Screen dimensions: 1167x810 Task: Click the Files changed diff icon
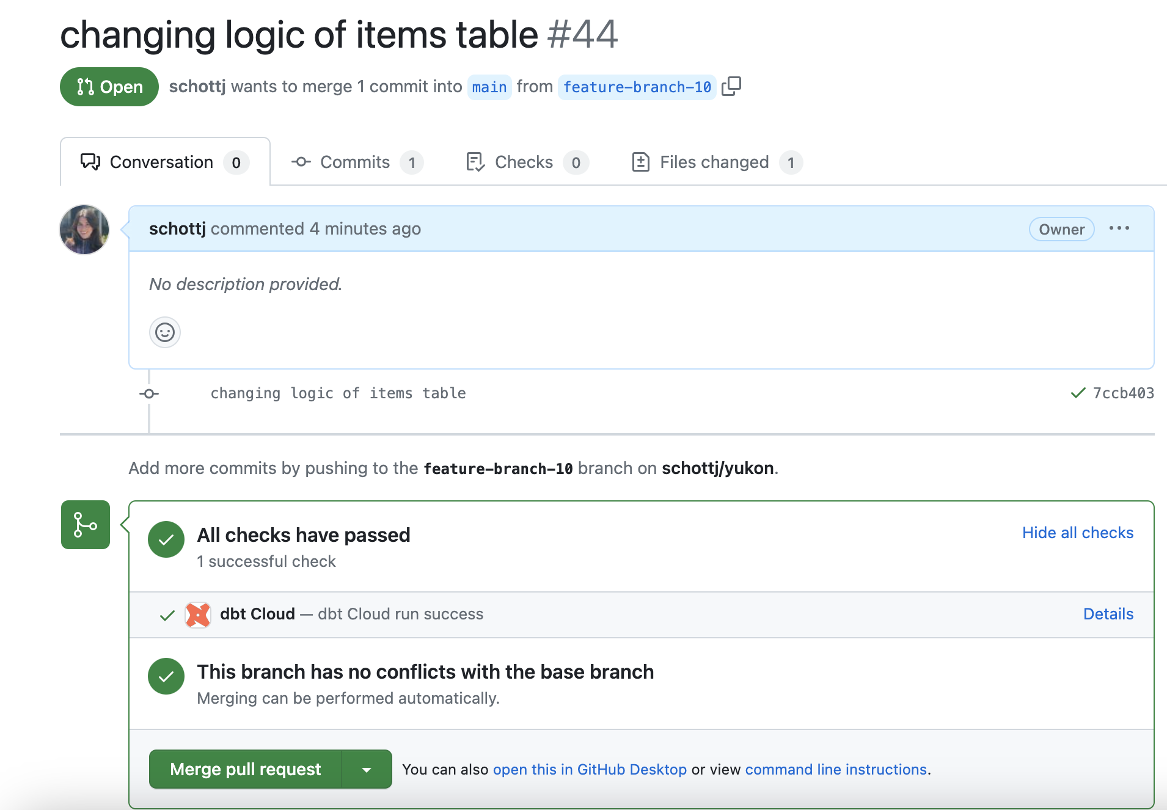click(x=640, y=161)
